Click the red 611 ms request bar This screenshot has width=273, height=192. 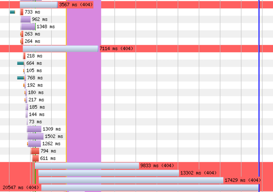click(35, 158)
